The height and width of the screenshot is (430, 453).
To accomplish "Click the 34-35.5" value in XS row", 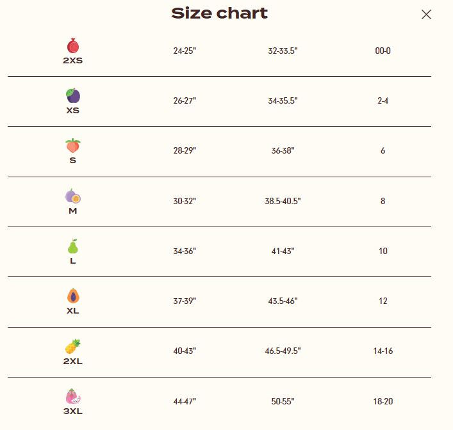I will click(x=283, y=100).
